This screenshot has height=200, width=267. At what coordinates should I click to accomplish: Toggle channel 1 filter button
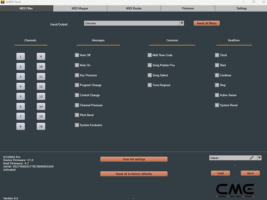click(x=20, y=56)
